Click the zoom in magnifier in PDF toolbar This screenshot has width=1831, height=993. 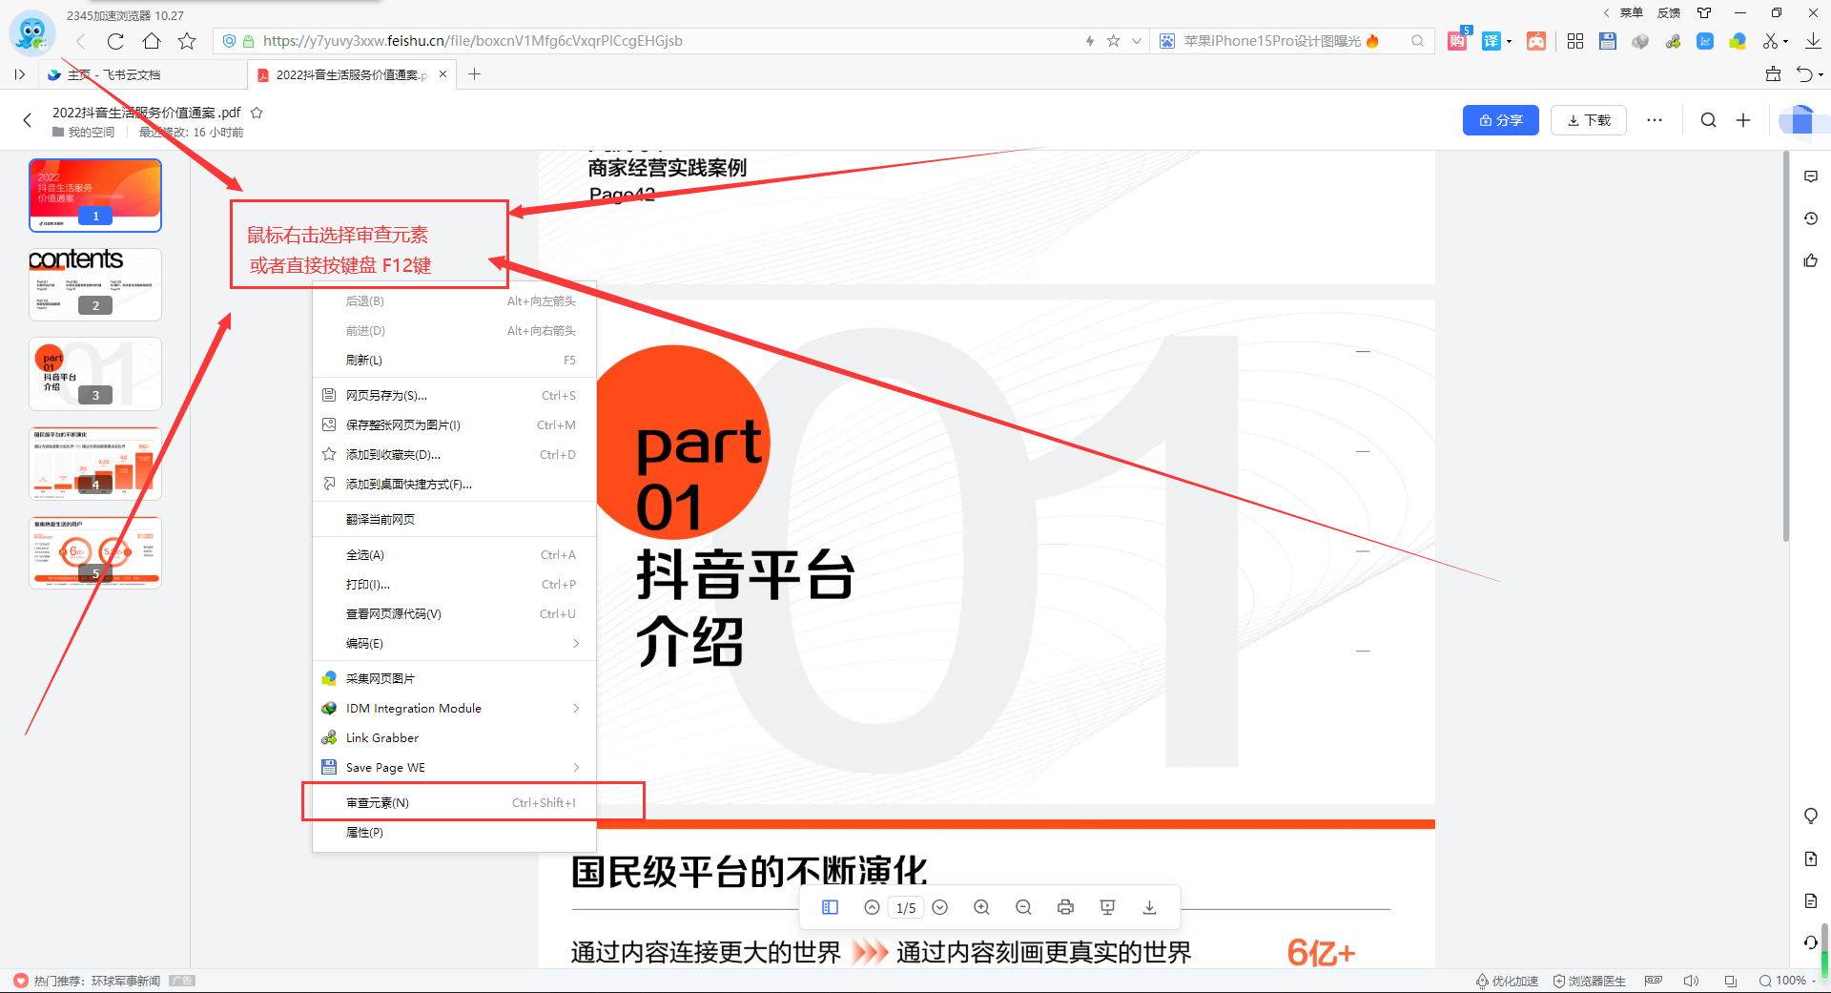click(x=981, y=907)
